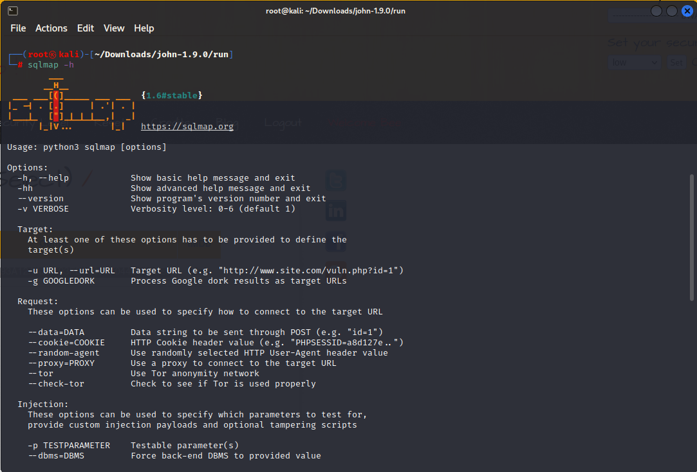The height and width of the screenshot is (472, 697).
Task: Click 'Force back-end DBMS to provided value' text
Action: (226, 455)
